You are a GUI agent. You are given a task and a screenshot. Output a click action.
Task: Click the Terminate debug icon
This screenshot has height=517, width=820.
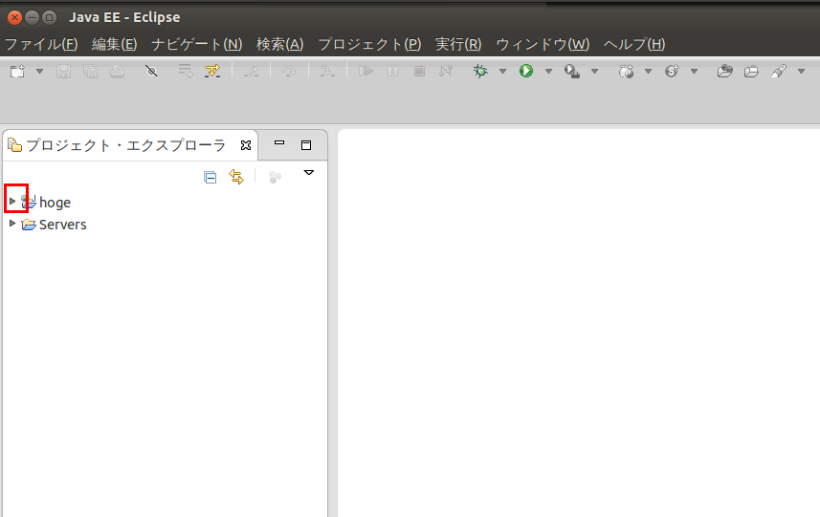[419, 71]
